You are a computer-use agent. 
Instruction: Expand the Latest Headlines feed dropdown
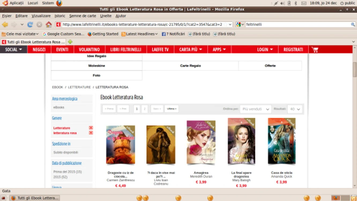tap(140, 34)
